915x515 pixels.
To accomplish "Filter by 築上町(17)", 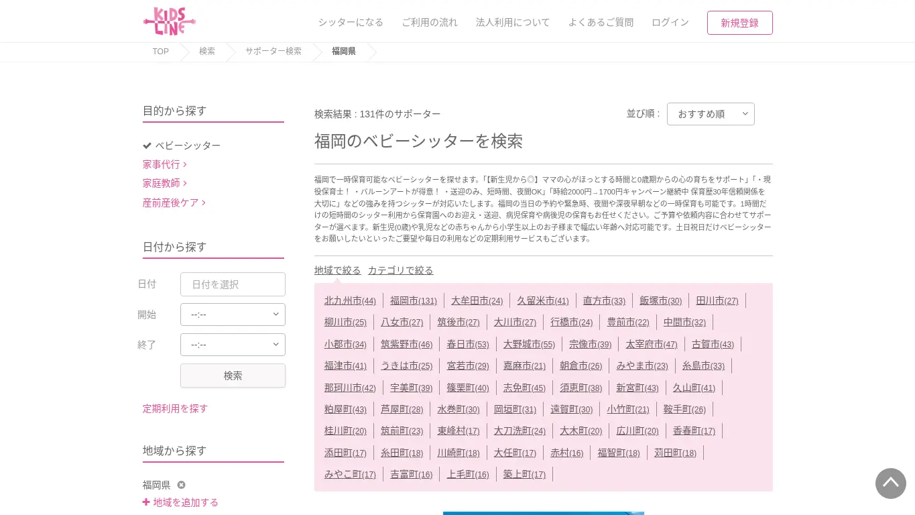I will 524,475.
